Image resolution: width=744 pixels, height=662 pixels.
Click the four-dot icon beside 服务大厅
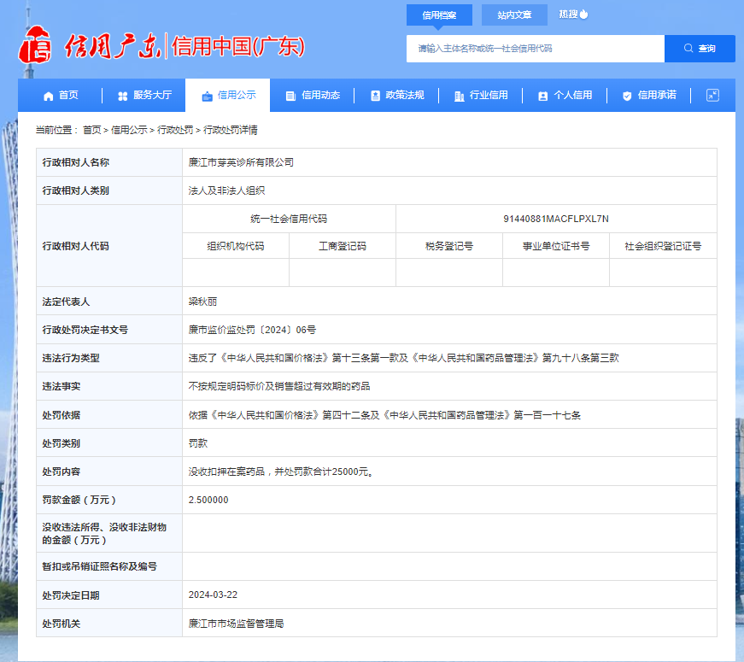[x=122, y=97]
